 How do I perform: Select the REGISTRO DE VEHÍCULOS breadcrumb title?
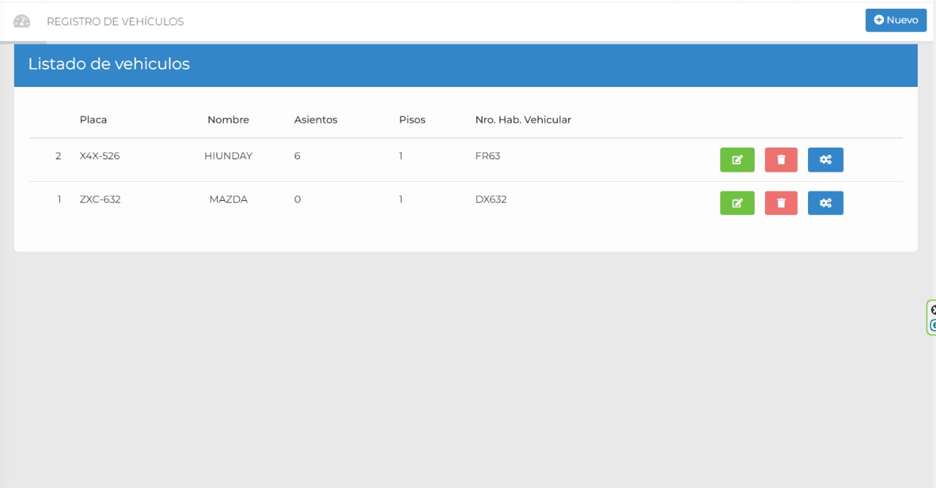pyautogui.click(x=115, y=22)
